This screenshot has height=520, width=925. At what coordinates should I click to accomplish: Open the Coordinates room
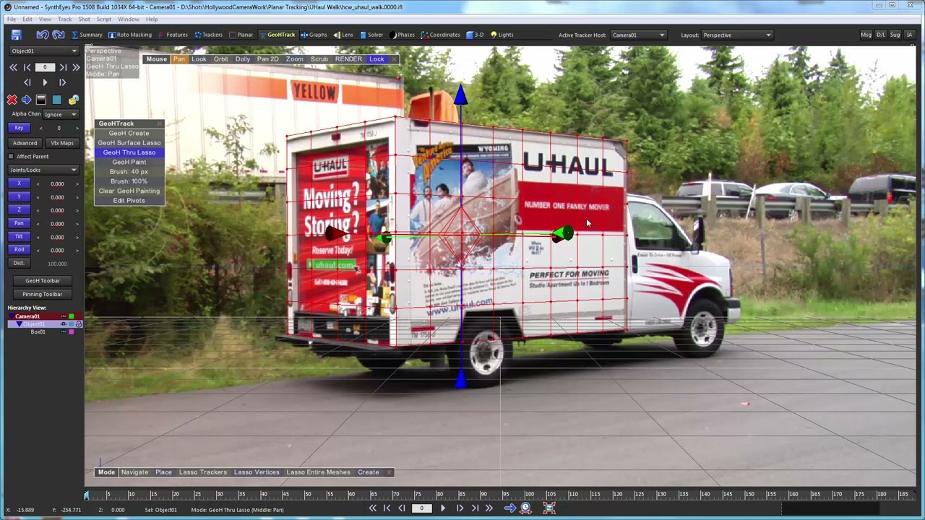(441, 35)
